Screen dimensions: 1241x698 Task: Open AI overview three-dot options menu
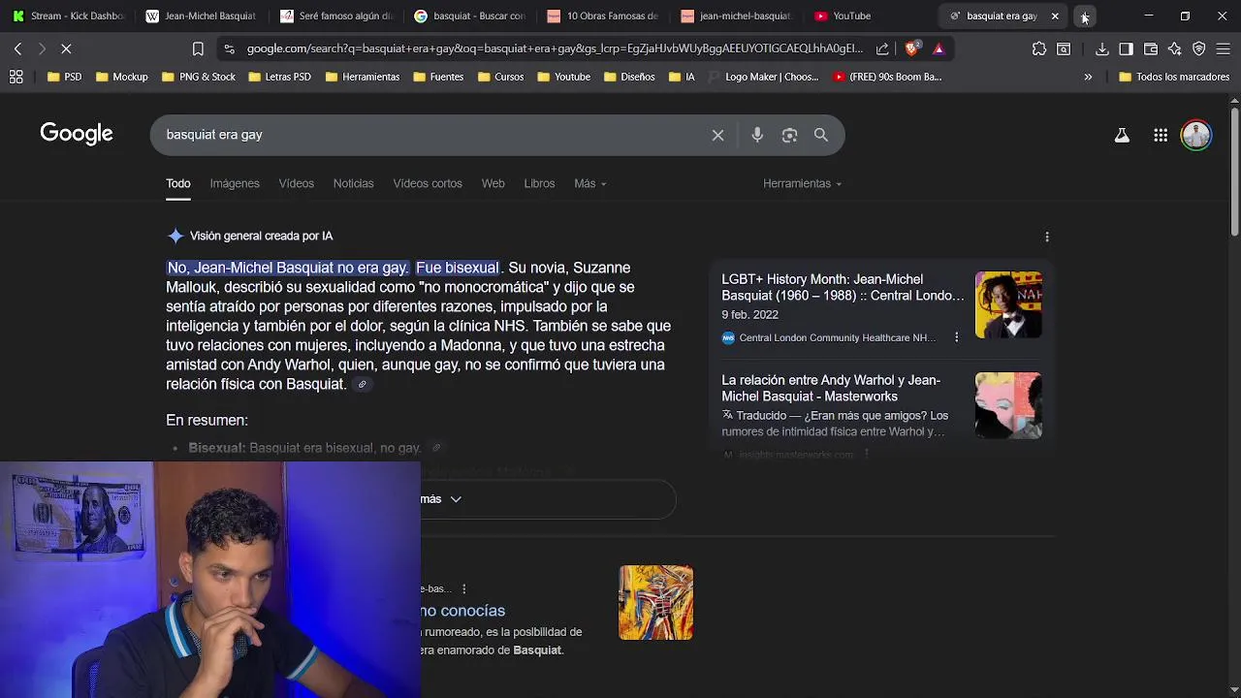(x=1047, y=237)
